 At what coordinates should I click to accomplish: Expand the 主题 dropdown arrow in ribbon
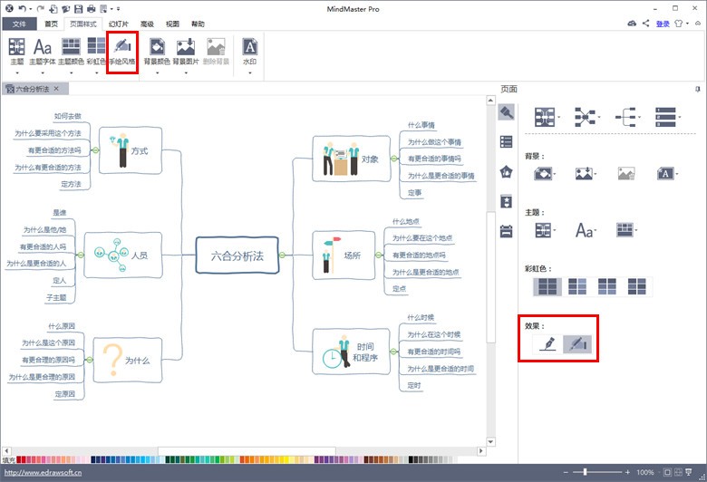pos(16,73)
